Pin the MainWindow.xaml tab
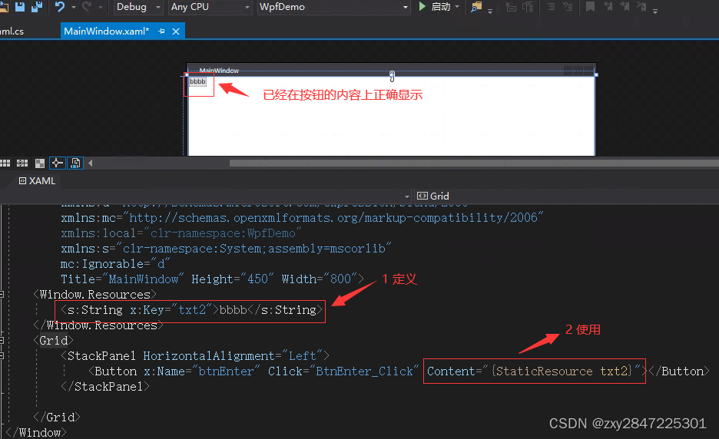Screen dimensions: 719x439 click(161, 31)
